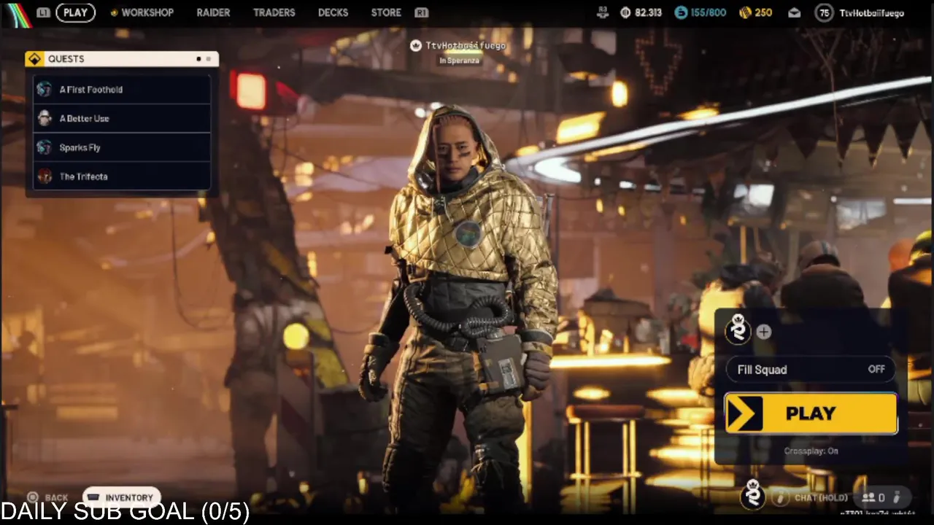Screen dimensions: 934x525
Task: Click the trader portrait beside The Trifecta
Action: click(x=45, y=176)
